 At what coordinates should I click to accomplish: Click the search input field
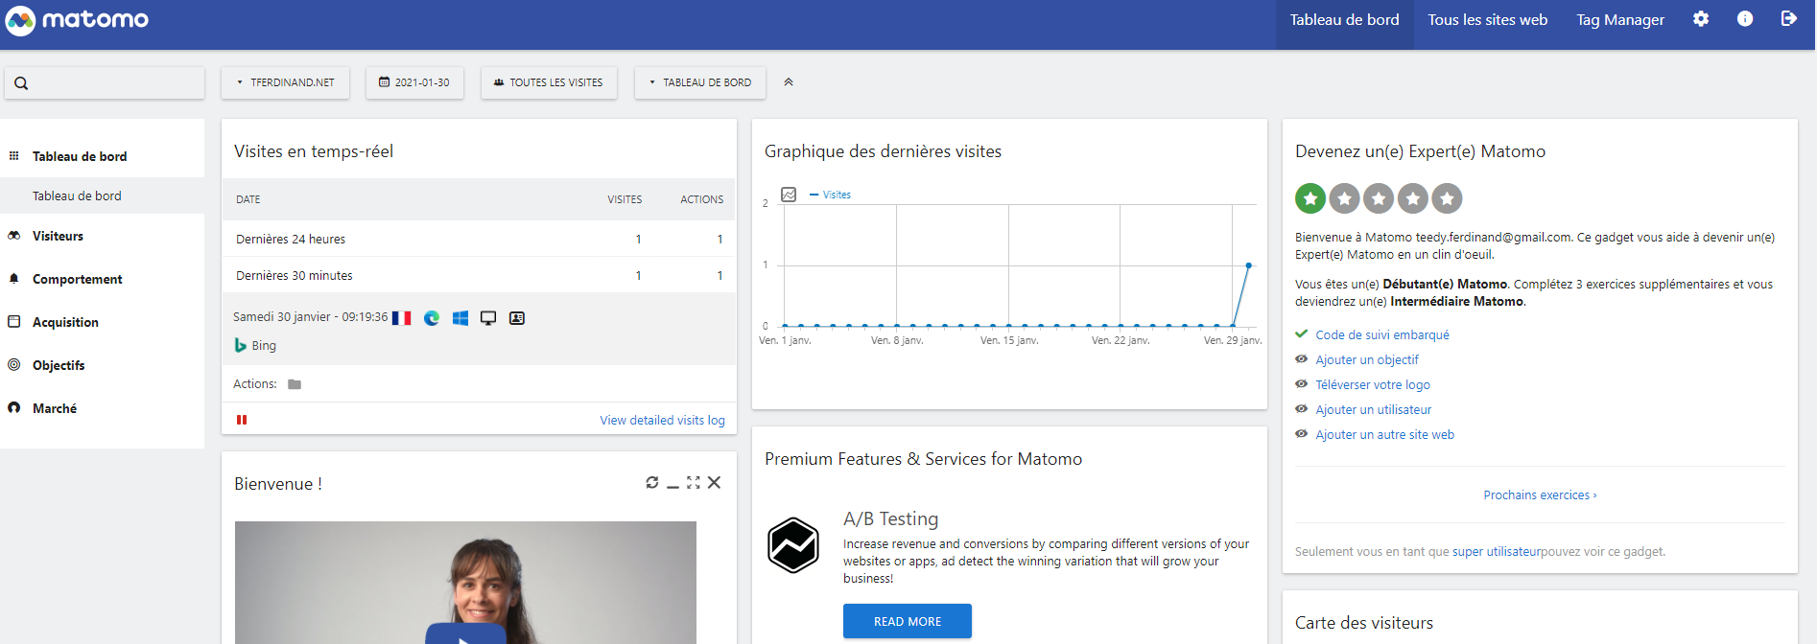pyautogui.click(x=105, y=82)
